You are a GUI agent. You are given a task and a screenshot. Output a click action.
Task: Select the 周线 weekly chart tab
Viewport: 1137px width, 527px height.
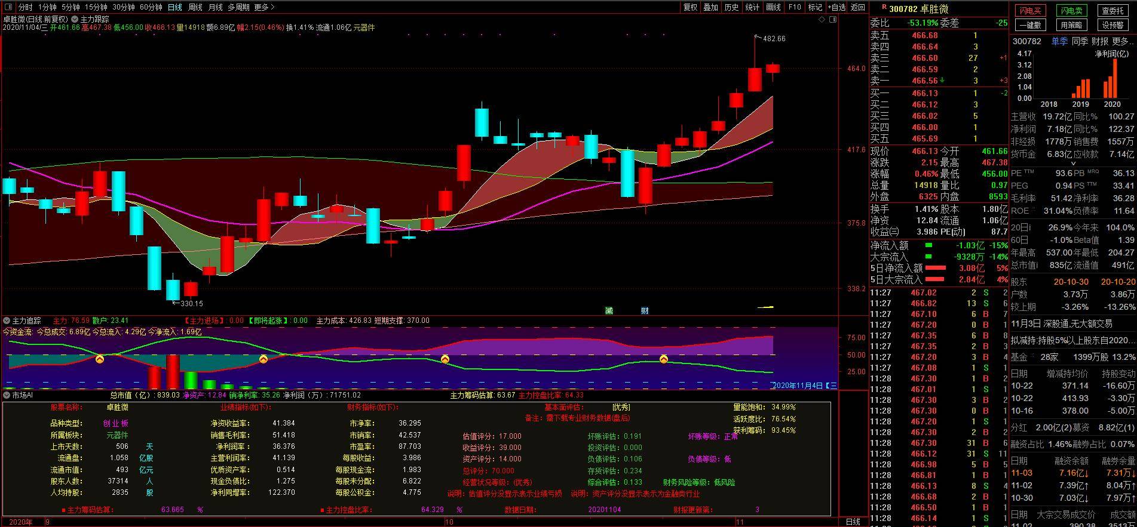[x=195, y=7]
